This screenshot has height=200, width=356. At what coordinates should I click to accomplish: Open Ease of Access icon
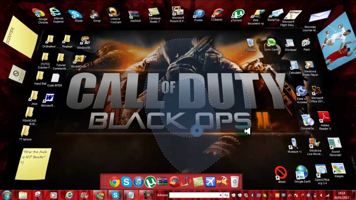[301, 91]
